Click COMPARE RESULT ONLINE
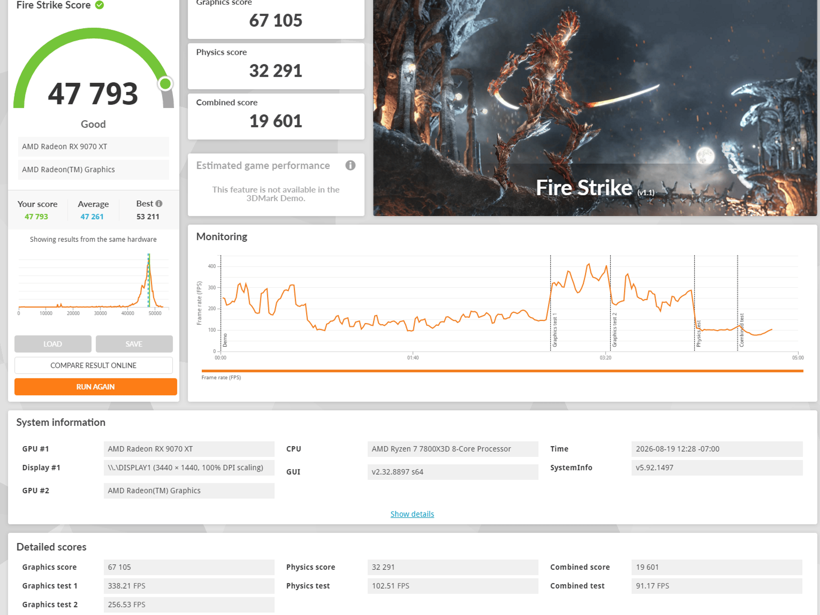 (x=93, y=365)
